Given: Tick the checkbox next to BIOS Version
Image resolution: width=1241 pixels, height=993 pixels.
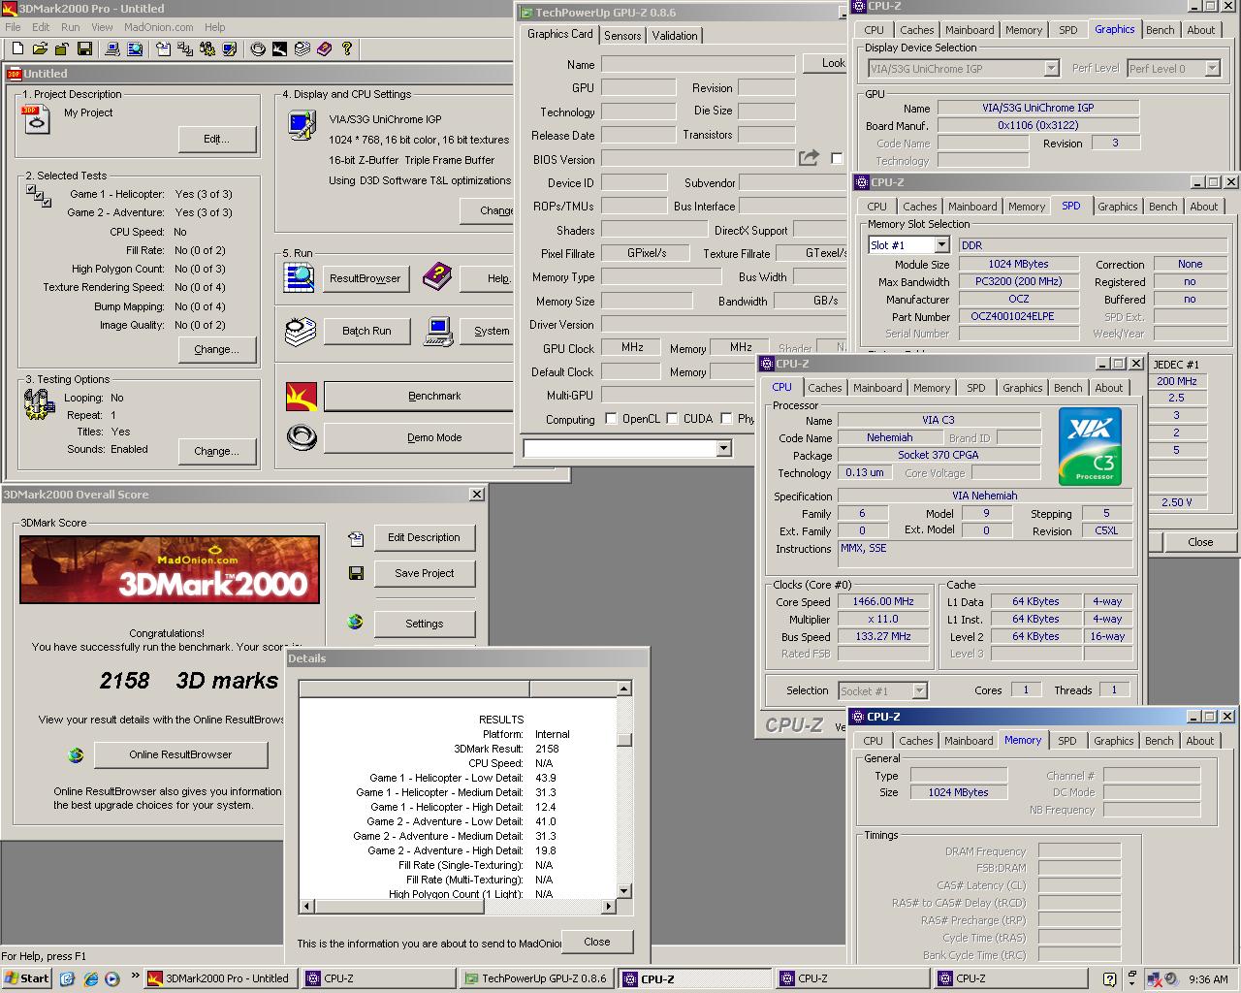Looking at the screenshot, I should (x=837, y=158).
